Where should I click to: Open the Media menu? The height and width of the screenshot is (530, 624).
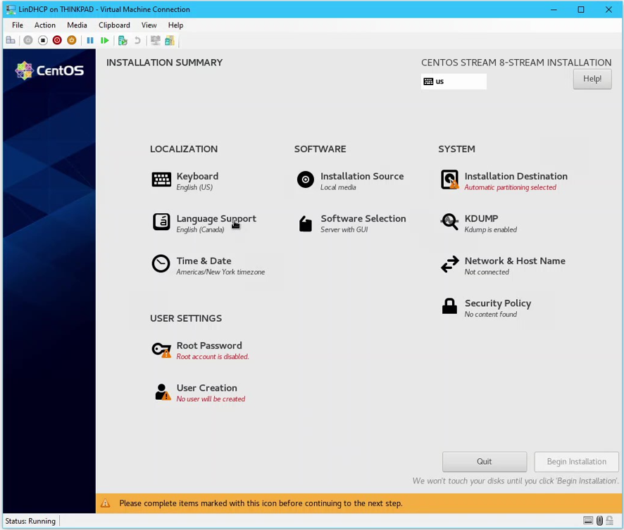tap(77, 25)
